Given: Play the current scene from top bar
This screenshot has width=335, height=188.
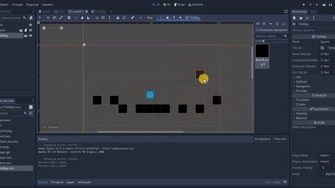Looking at the screenshot, I should point(324,5).
